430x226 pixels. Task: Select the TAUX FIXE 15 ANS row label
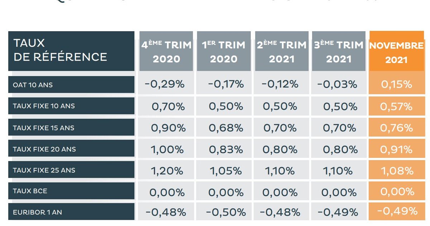pos(71,128)
